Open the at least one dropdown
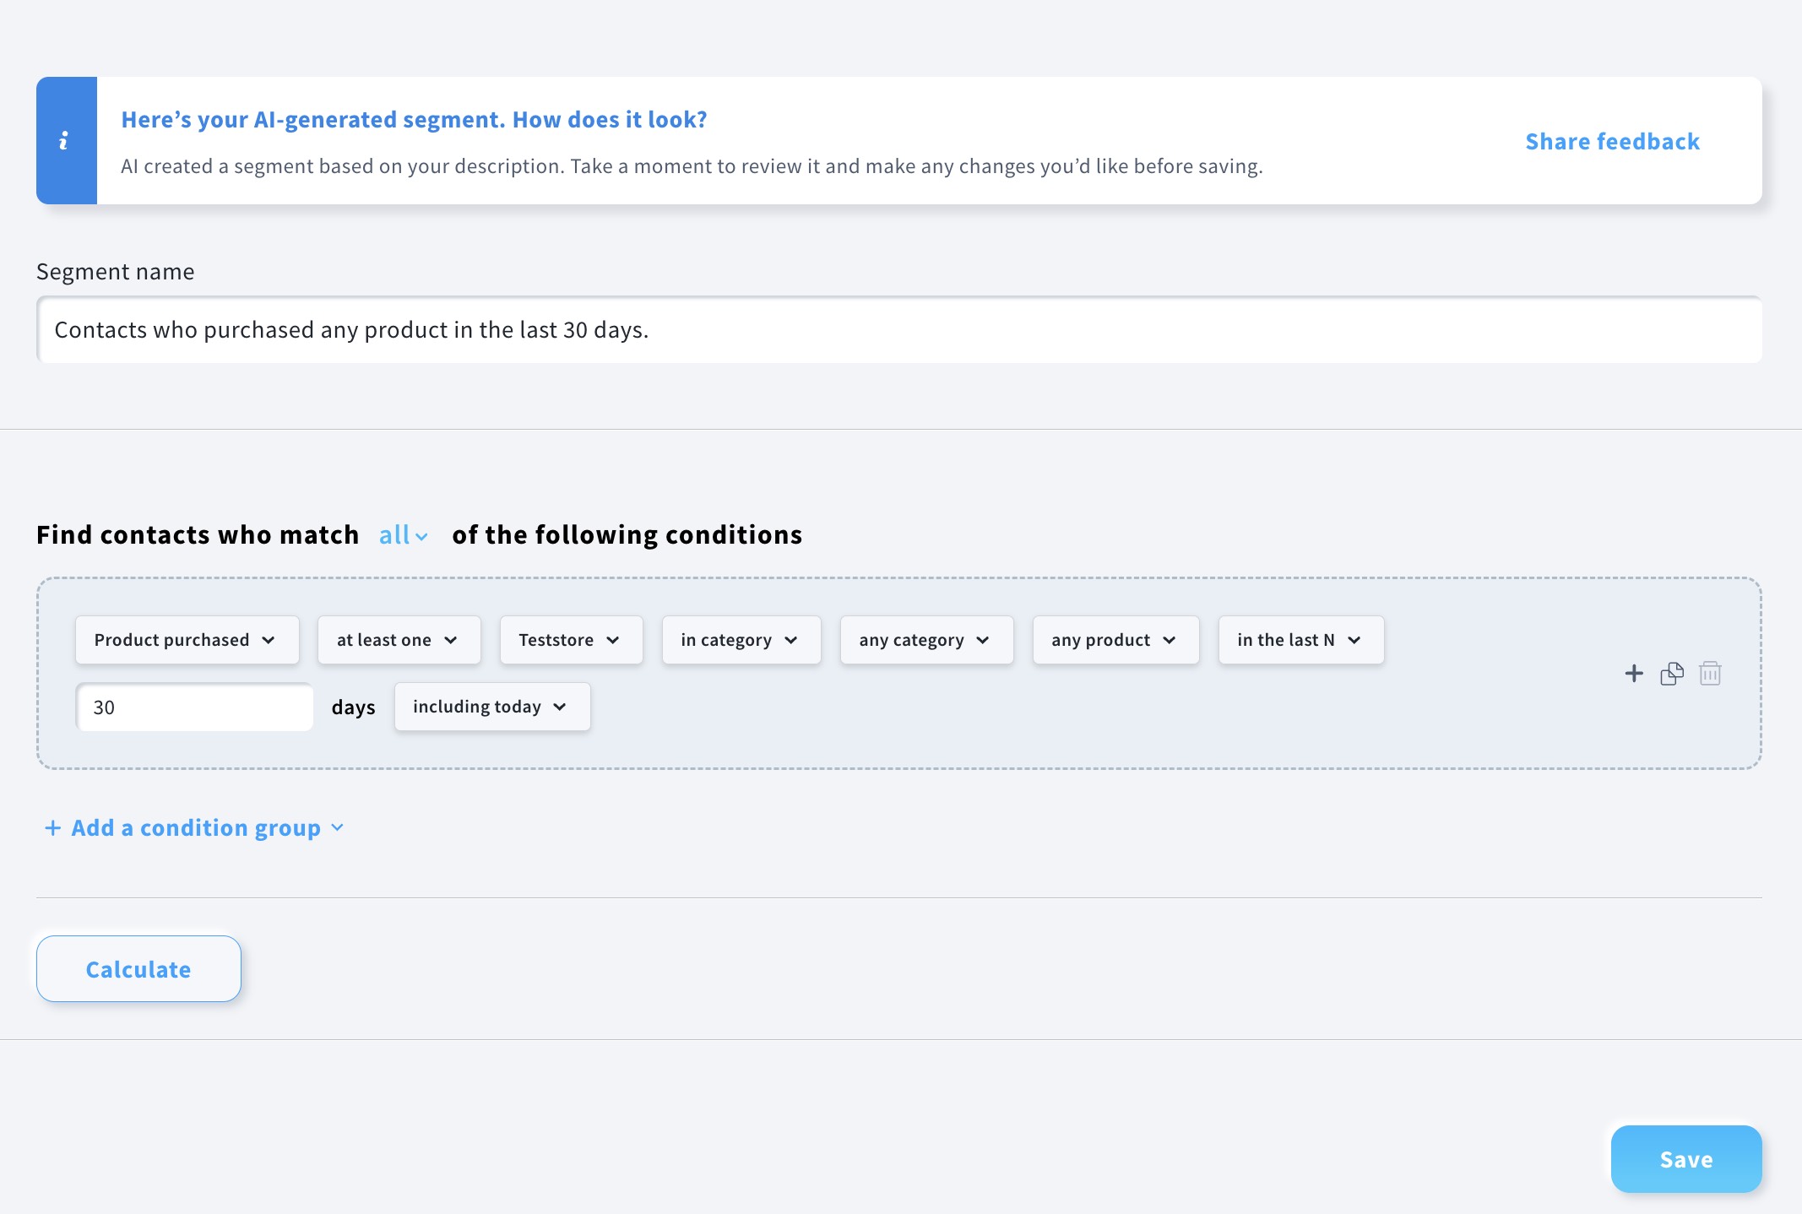Screen dimensions: 1802x1214 tap(399, 640)
